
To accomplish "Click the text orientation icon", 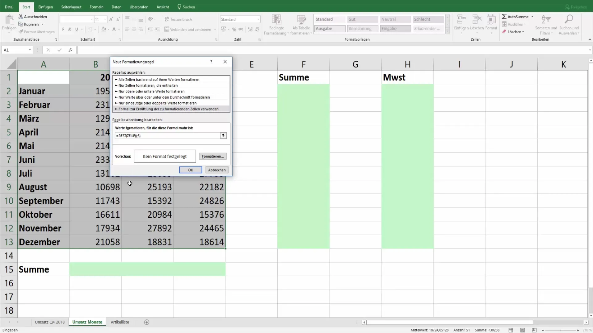I will click(x=150, y=19).
